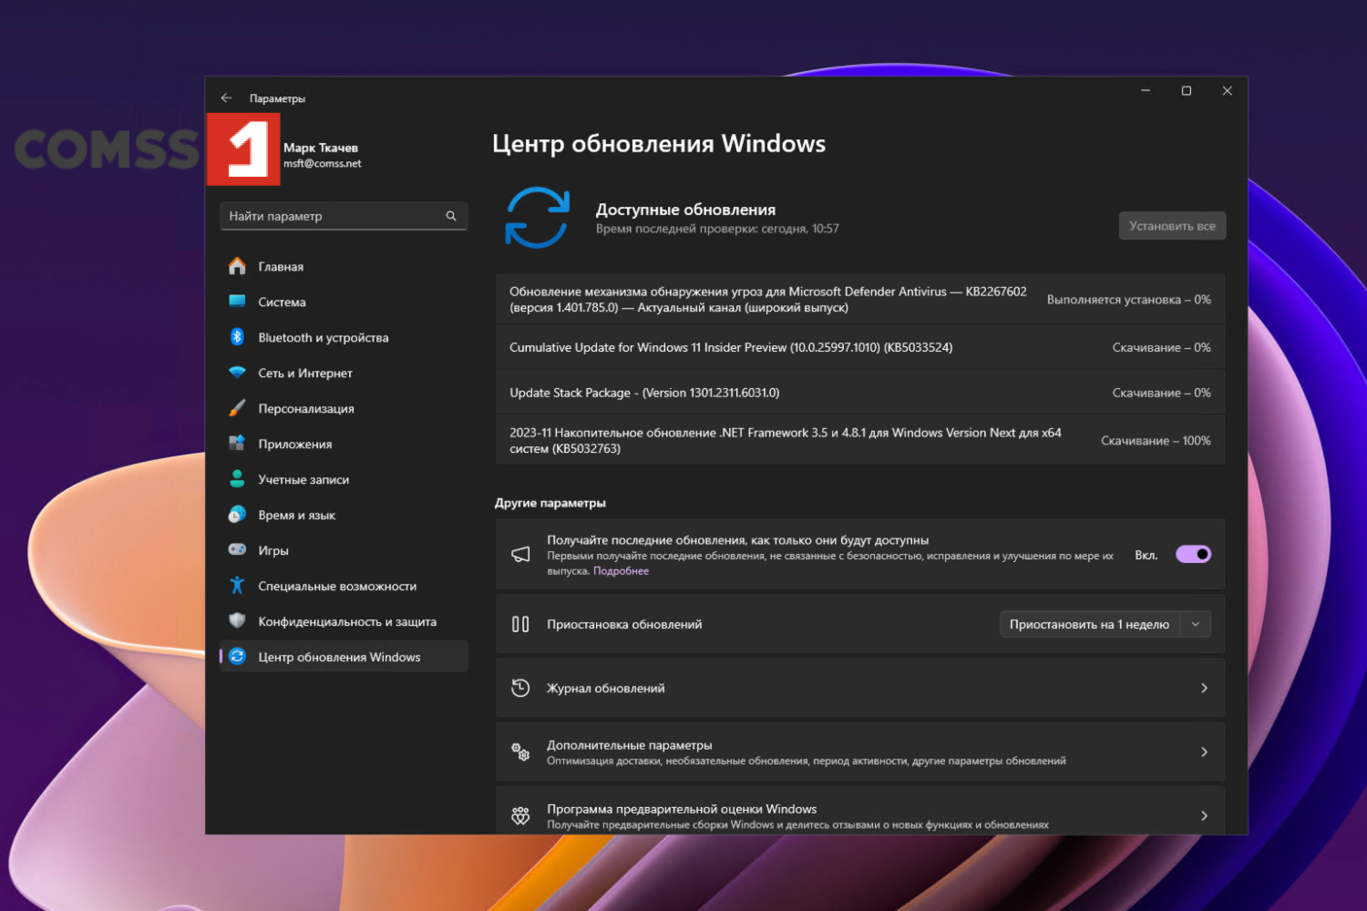Select Центр обновления Windows in sidebar
This screenshot has height=911, width=1367.
[344, 657]
